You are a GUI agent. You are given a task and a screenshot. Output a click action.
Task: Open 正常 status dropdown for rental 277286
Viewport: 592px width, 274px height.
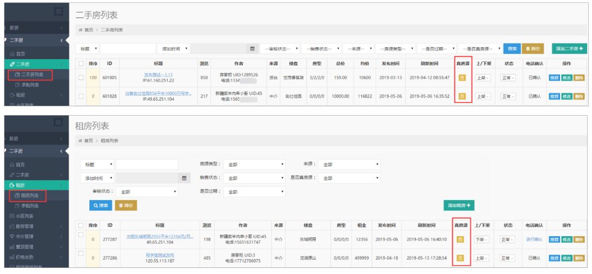[x=508, y=258]
